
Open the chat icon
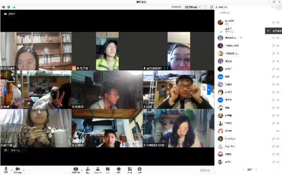108,170
